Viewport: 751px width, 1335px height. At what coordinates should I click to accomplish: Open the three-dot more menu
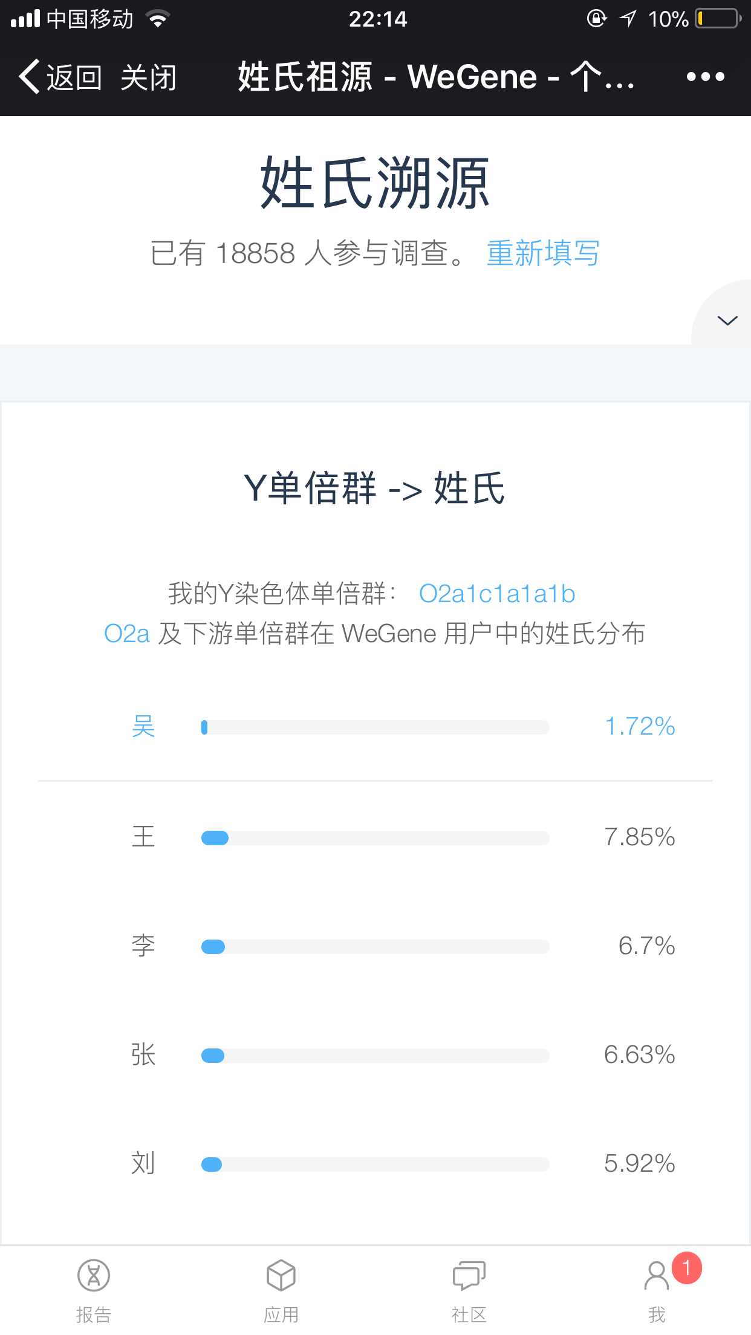coord(705,77)
